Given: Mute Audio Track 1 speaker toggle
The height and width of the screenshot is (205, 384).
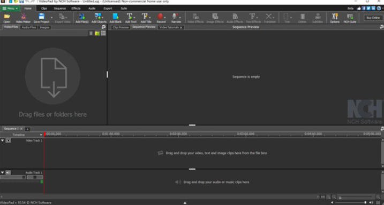Looking at the screenshot, I should [9, 172].
